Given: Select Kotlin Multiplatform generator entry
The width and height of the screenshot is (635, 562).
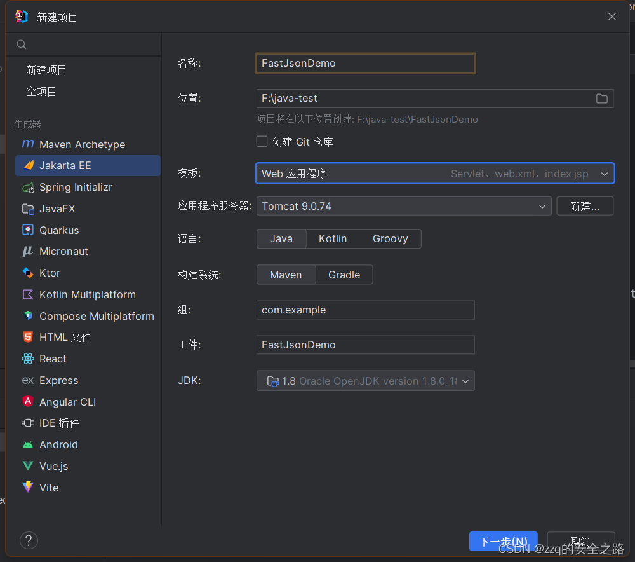Looking at the screenshot, I should (x=88, y=294).
